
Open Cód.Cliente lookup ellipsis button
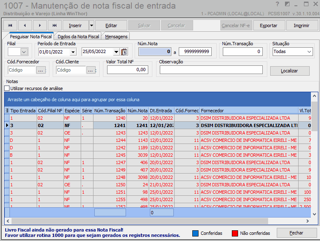point(91,70)
